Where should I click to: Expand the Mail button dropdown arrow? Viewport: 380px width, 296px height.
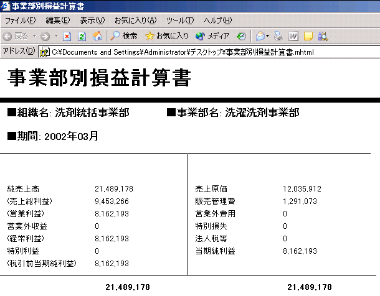point(268,36)
